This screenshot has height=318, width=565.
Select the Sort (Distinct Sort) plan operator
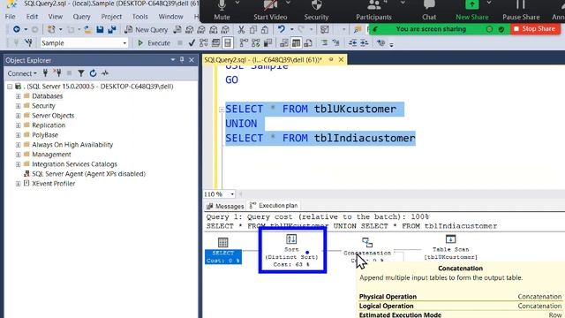[x=292, y=251]
